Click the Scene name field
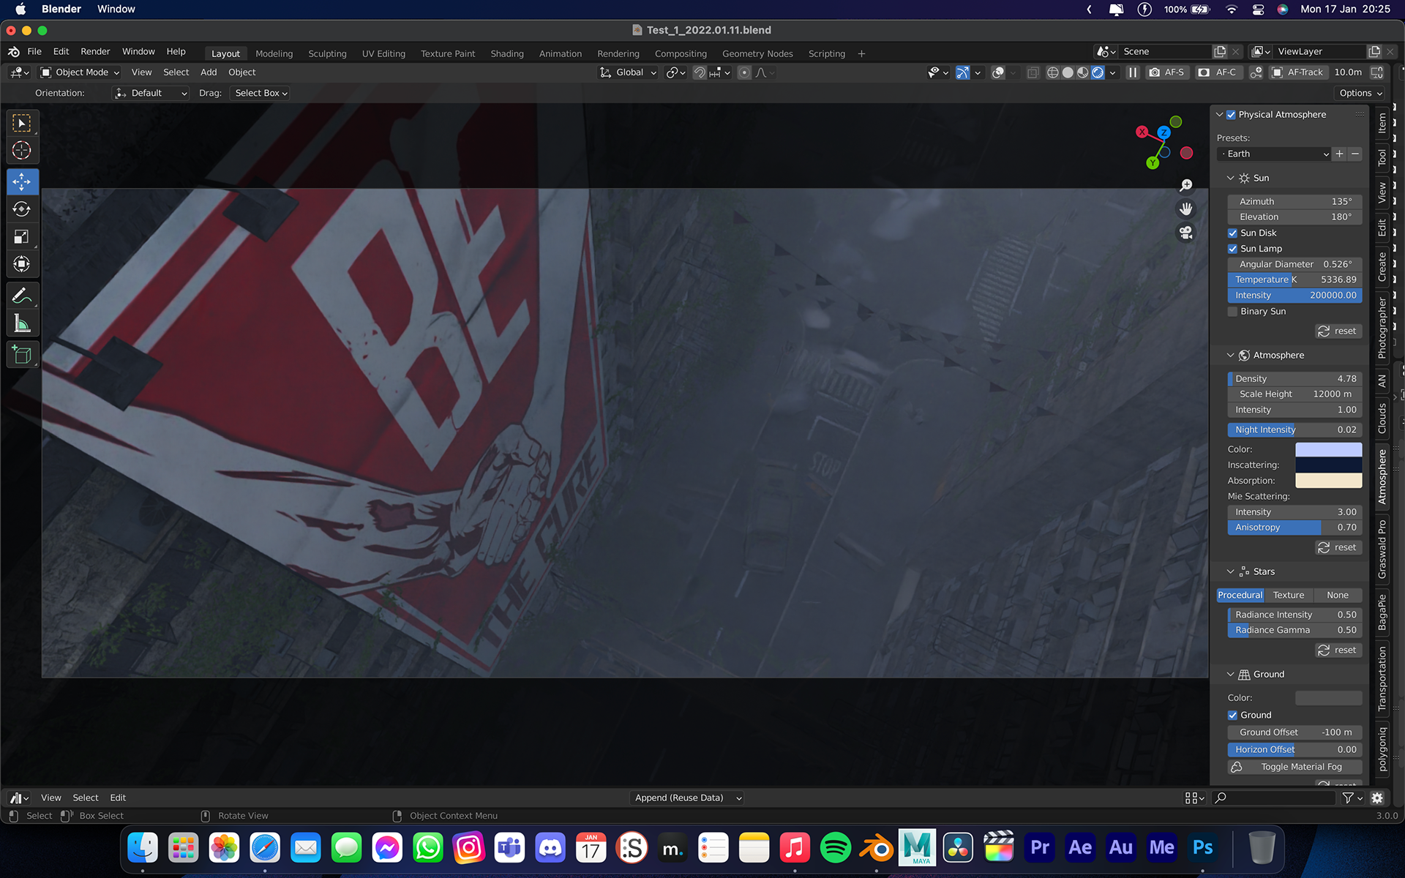This screenshot has height=878, width=1405. [x=1165, y=52]
